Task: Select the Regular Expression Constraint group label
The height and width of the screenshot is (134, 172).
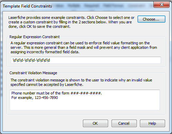Action: pos(35,37)
